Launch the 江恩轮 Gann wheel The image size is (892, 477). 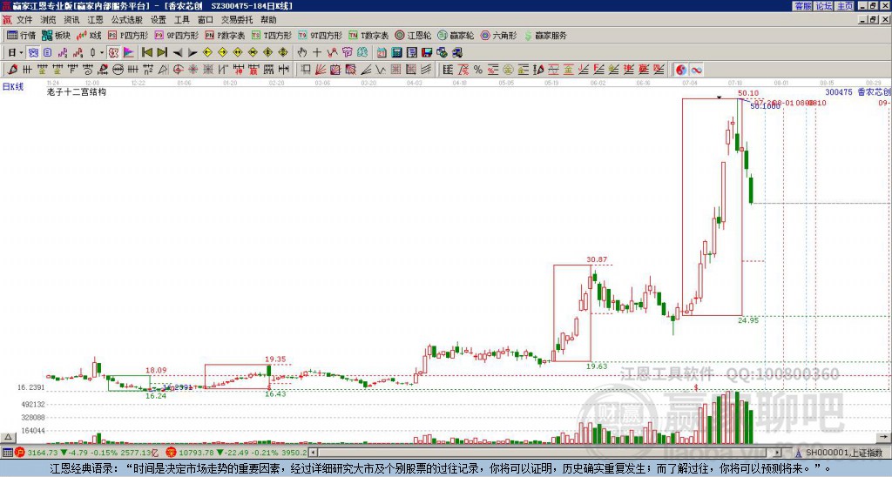(x=413, y=35)
